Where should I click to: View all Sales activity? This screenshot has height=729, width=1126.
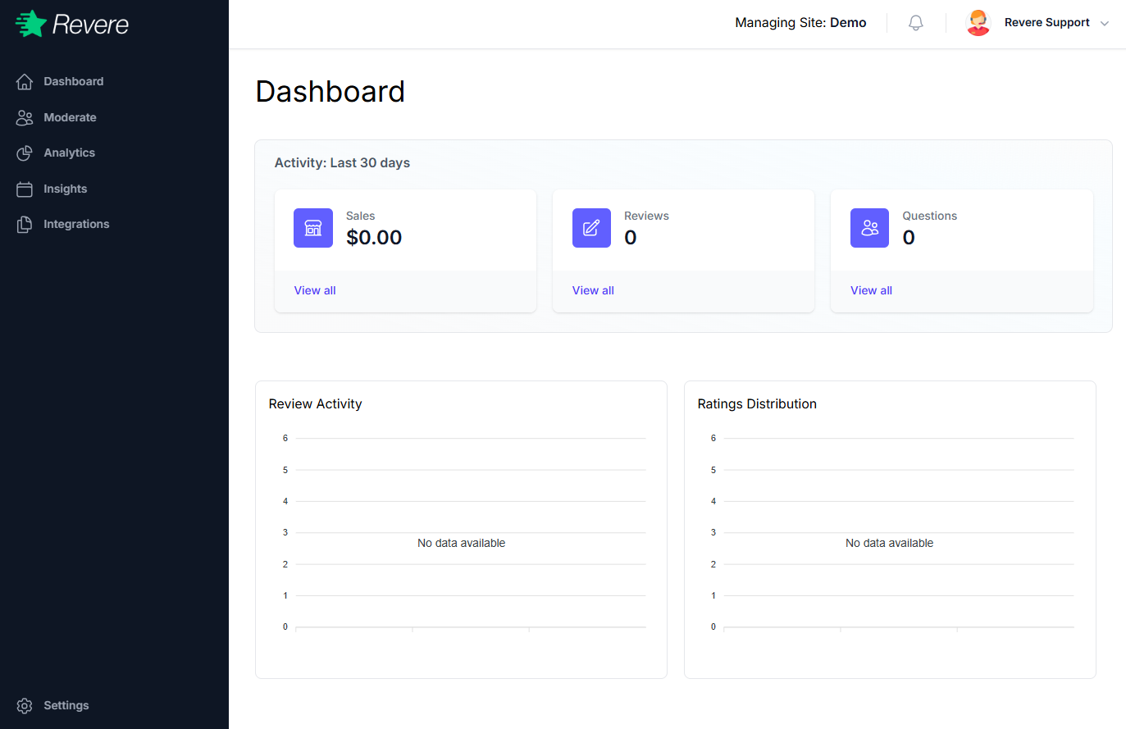[314, 290]
